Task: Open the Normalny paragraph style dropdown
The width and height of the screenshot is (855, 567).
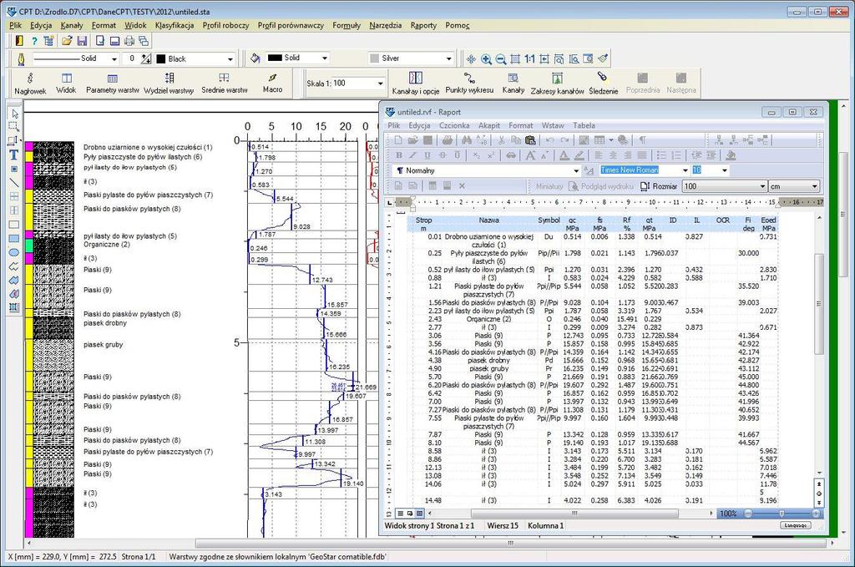Action: [x=576, y=170]
